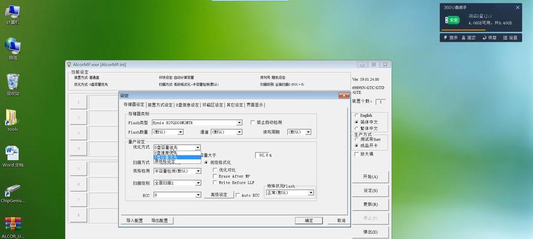Switch to the 装置方式设定 tab

point(161,105)
